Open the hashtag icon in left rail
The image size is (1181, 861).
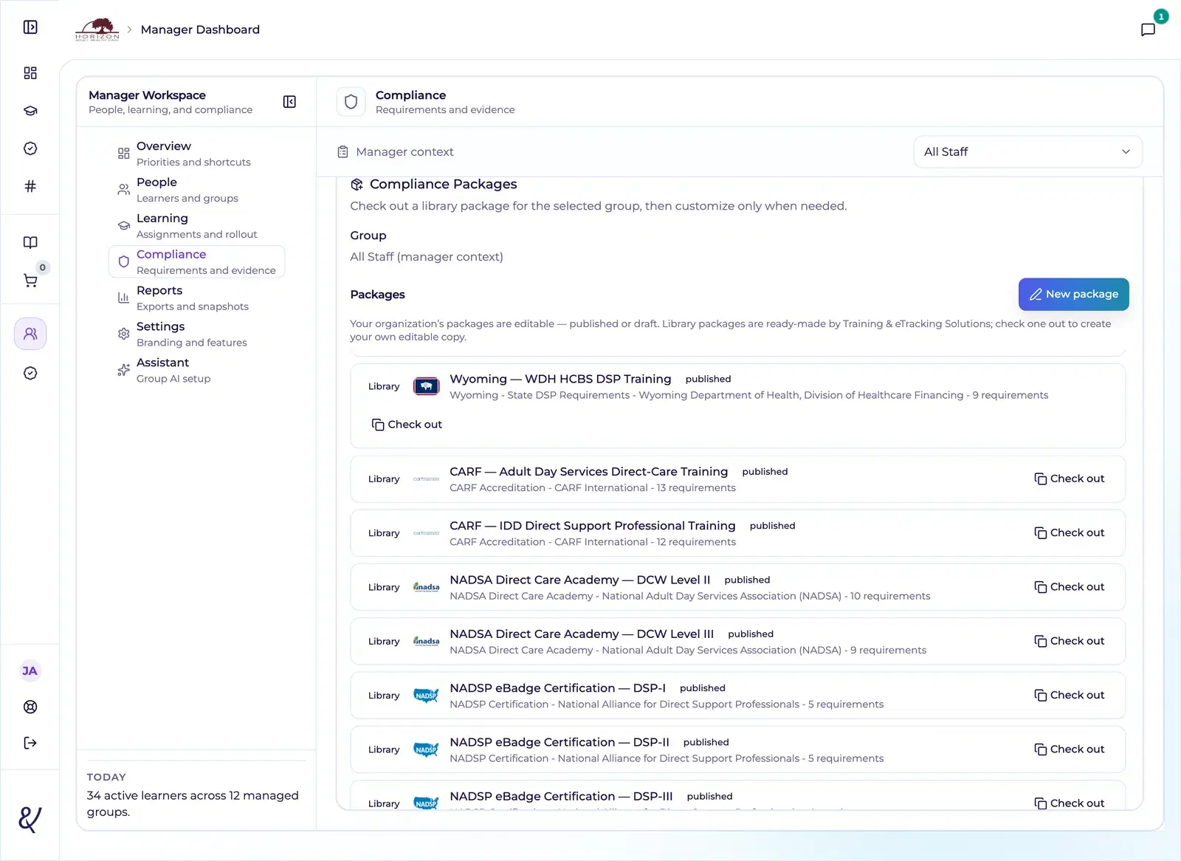[30, 186]
